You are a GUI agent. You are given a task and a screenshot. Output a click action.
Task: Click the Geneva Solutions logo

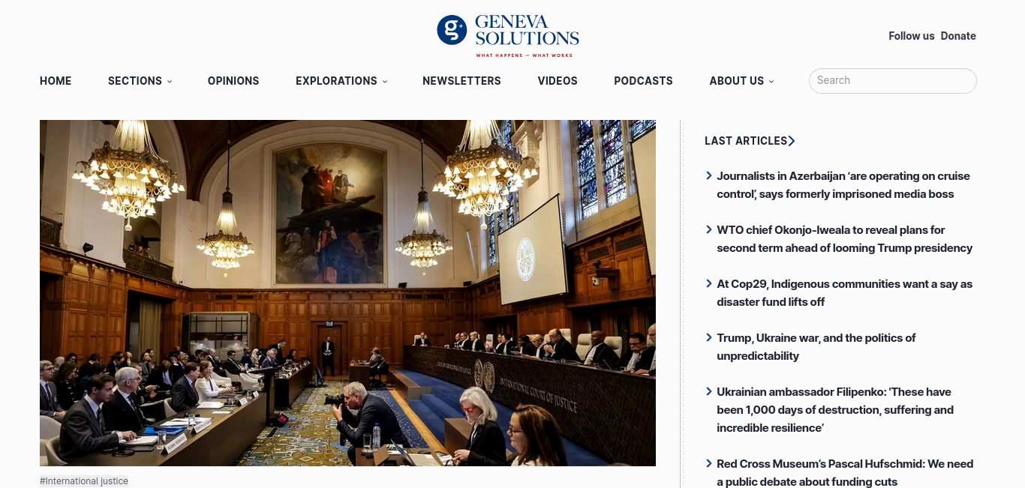click(508, 35)
